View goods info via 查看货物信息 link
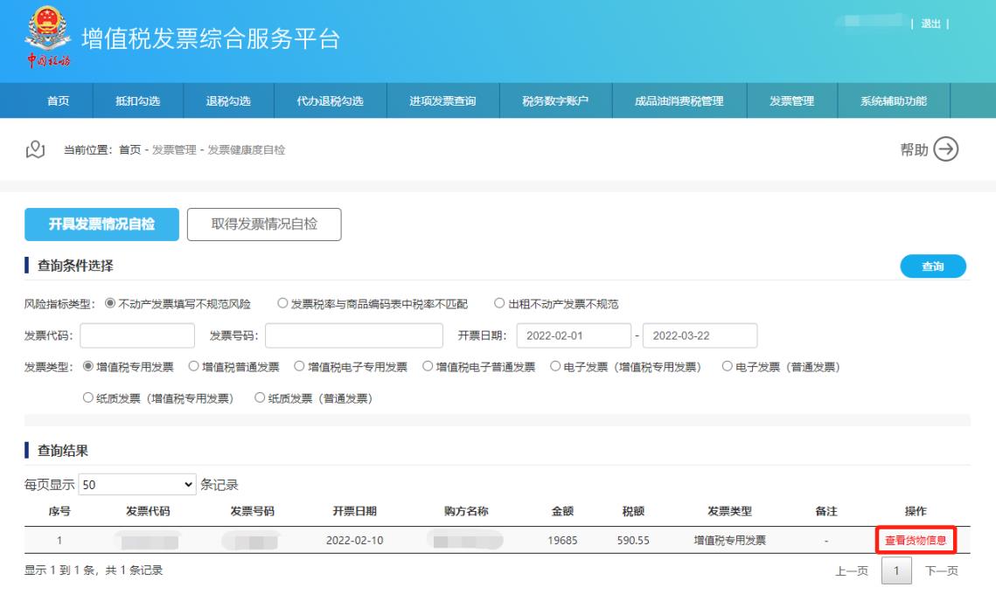 tap(916, 540)
